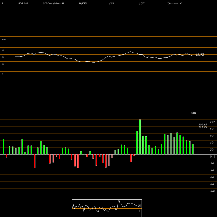Click the MR axis label 80

pyautogui.click(x=212, y=129)
